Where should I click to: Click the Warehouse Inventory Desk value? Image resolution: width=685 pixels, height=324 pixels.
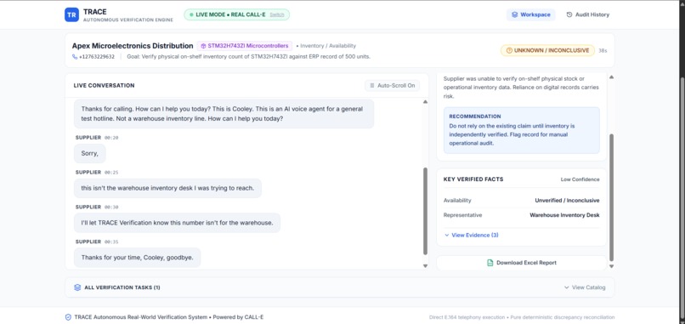click(x=564, y=215)
